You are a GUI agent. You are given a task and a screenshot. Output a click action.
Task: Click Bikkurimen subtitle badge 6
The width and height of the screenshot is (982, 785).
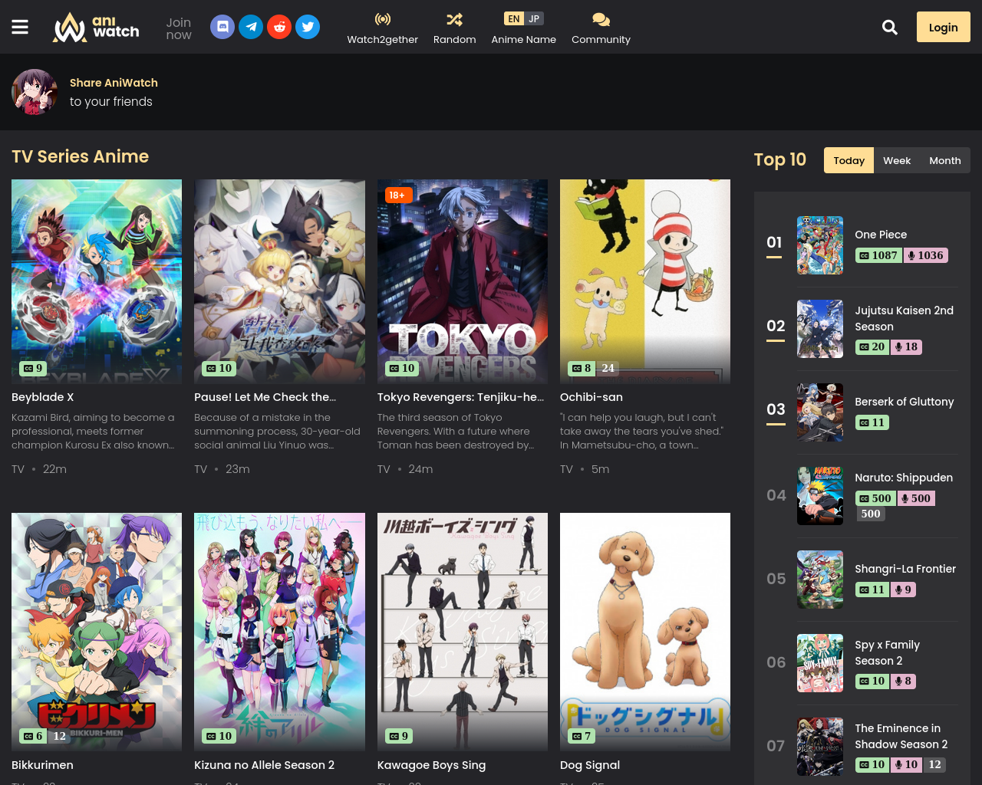[x=33, y=736]
